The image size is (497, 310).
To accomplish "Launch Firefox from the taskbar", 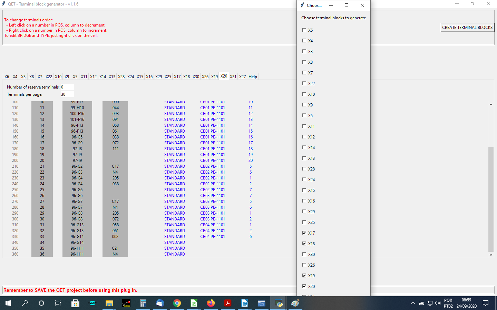I will [x=211, y=303].
